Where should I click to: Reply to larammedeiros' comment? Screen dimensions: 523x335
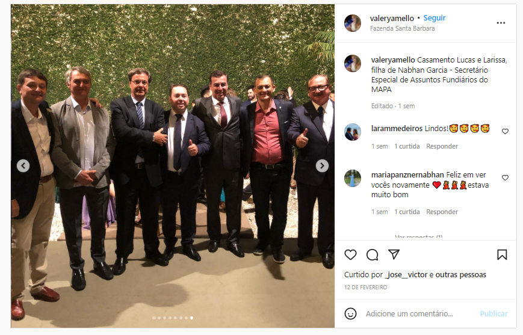(x=442, y=146)
